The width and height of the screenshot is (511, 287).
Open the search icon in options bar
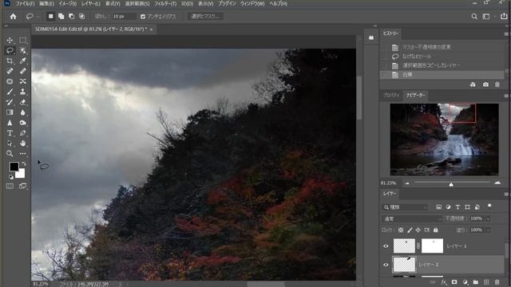(474, 16)
